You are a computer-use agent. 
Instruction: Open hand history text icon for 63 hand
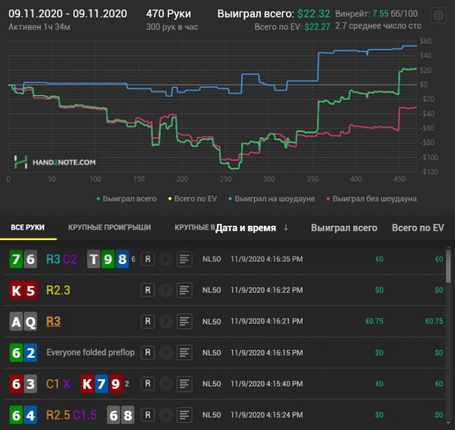(x=184, y=384)
